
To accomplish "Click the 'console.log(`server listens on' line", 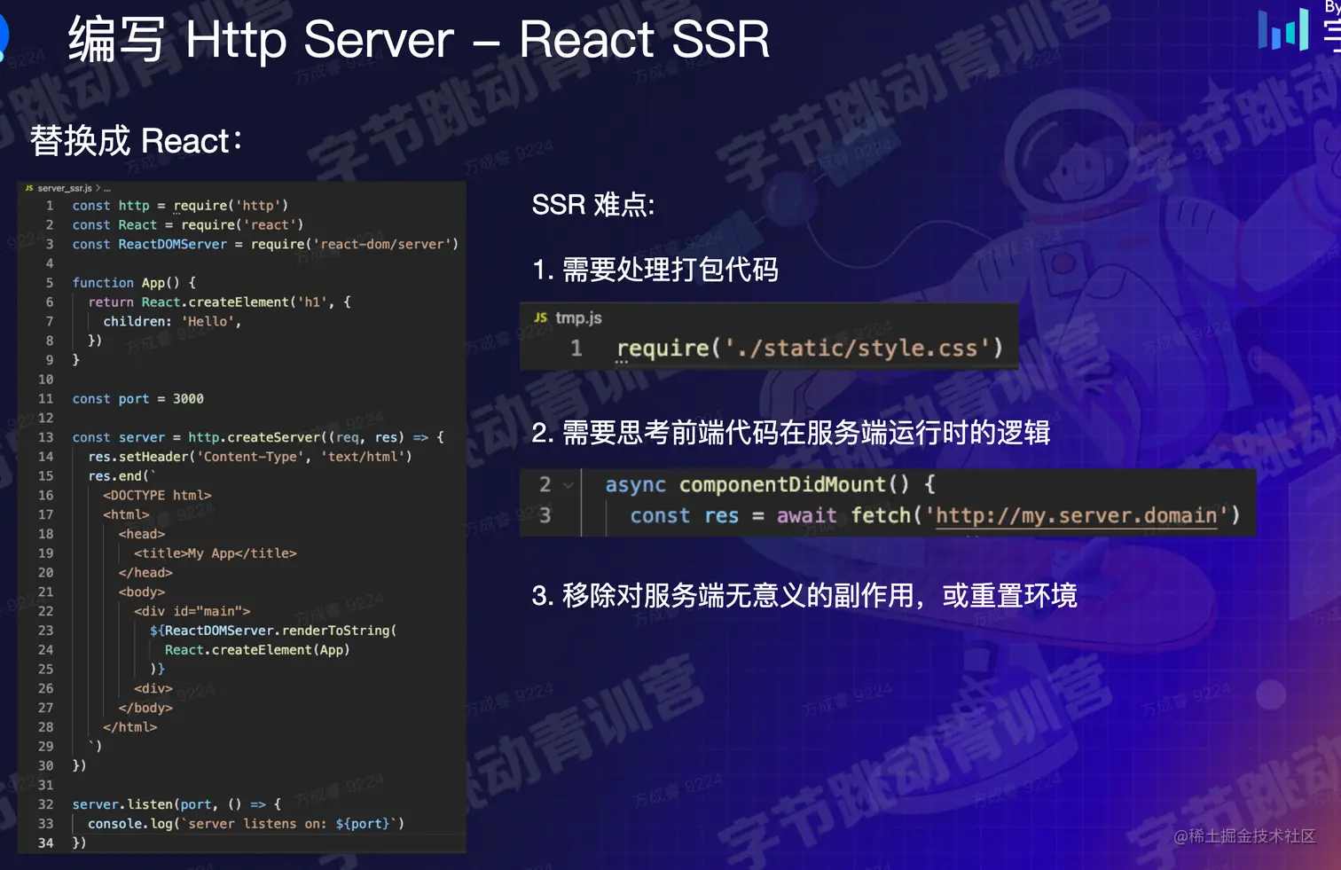I will (247, 824).
